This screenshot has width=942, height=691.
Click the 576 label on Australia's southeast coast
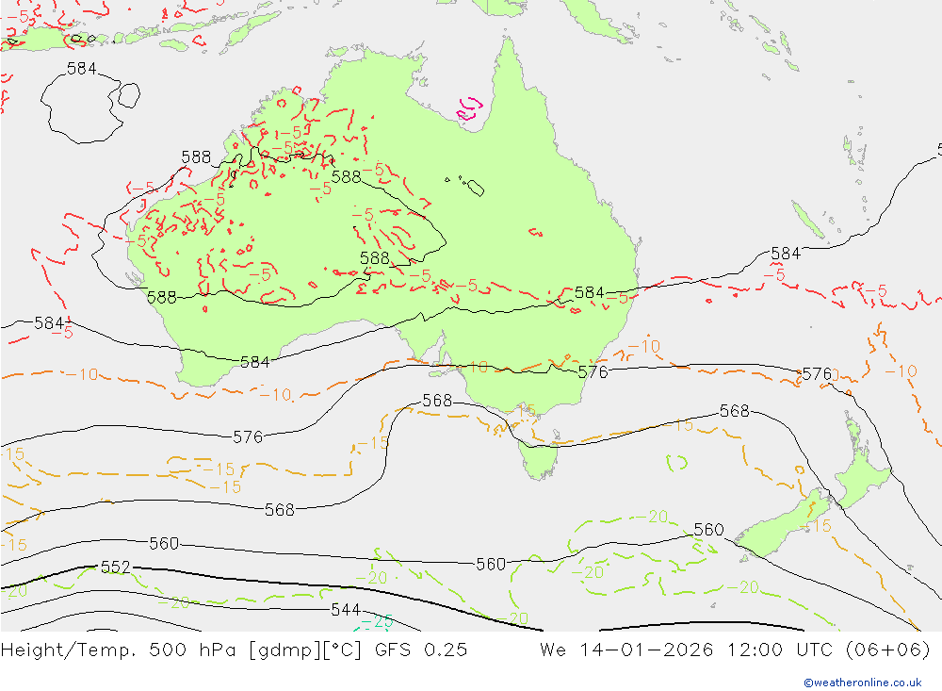593,372
